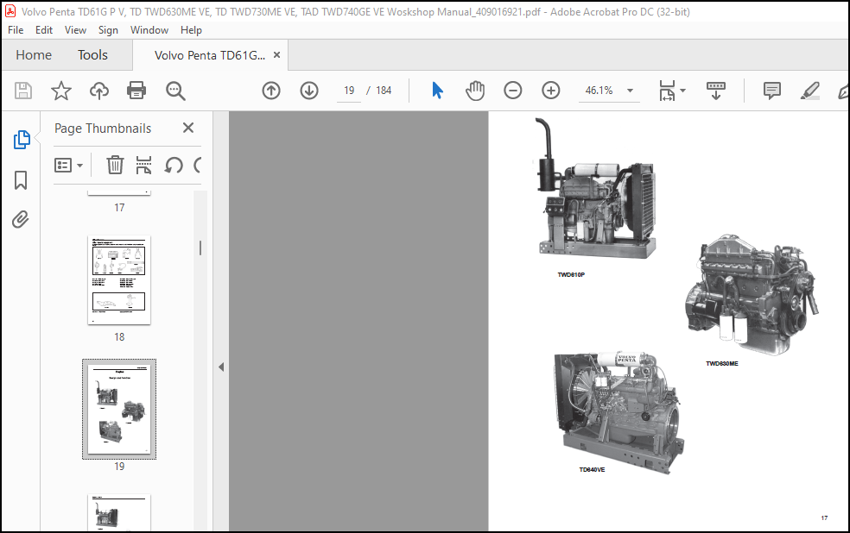Open the File menu
Image resolution: width=850 pixels, height=533 pixels.
[x=16, y=30]
